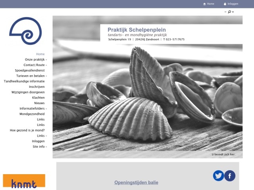Open the Facebook page icon
This screenshot has width=254, height=190.
[x=230, y=175]
